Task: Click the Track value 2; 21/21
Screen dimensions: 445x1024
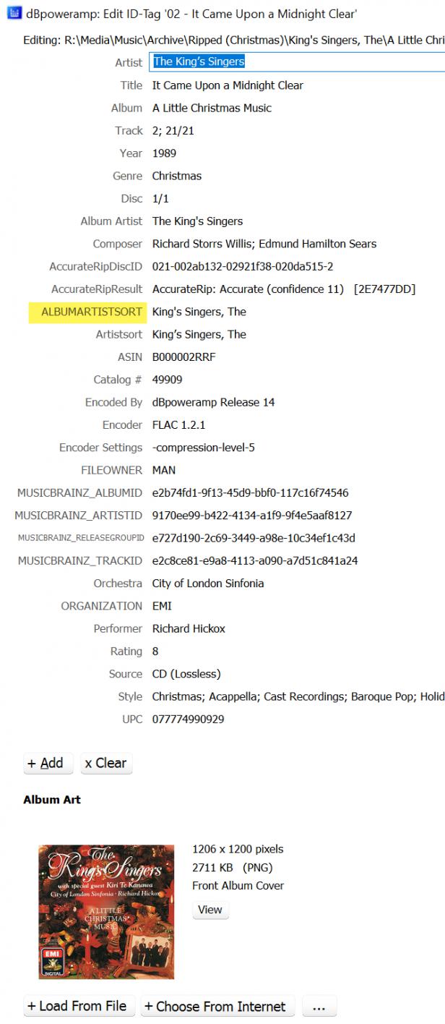Action: point(173,131)
